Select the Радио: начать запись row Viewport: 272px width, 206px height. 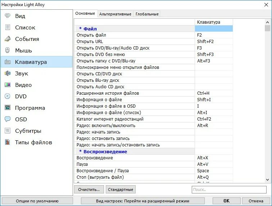[154, 132]
